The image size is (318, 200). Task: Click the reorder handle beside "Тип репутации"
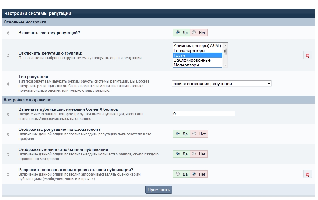pos(8,84)
